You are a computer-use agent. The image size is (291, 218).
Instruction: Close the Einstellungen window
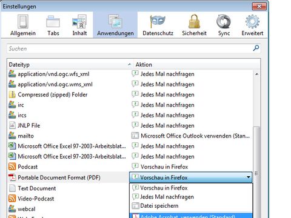259,6
